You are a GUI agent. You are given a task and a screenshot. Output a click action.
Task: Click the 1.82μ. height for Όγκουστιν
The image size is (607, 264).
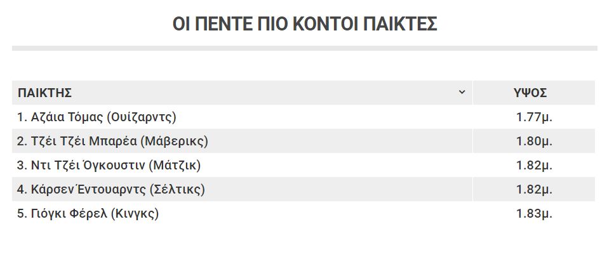click(534, 165)
